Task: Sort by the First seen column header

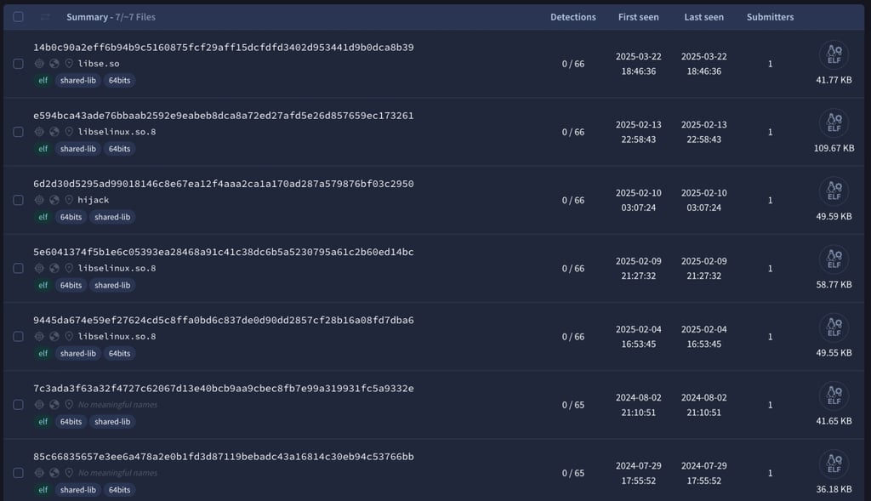Action: (638, 17)
